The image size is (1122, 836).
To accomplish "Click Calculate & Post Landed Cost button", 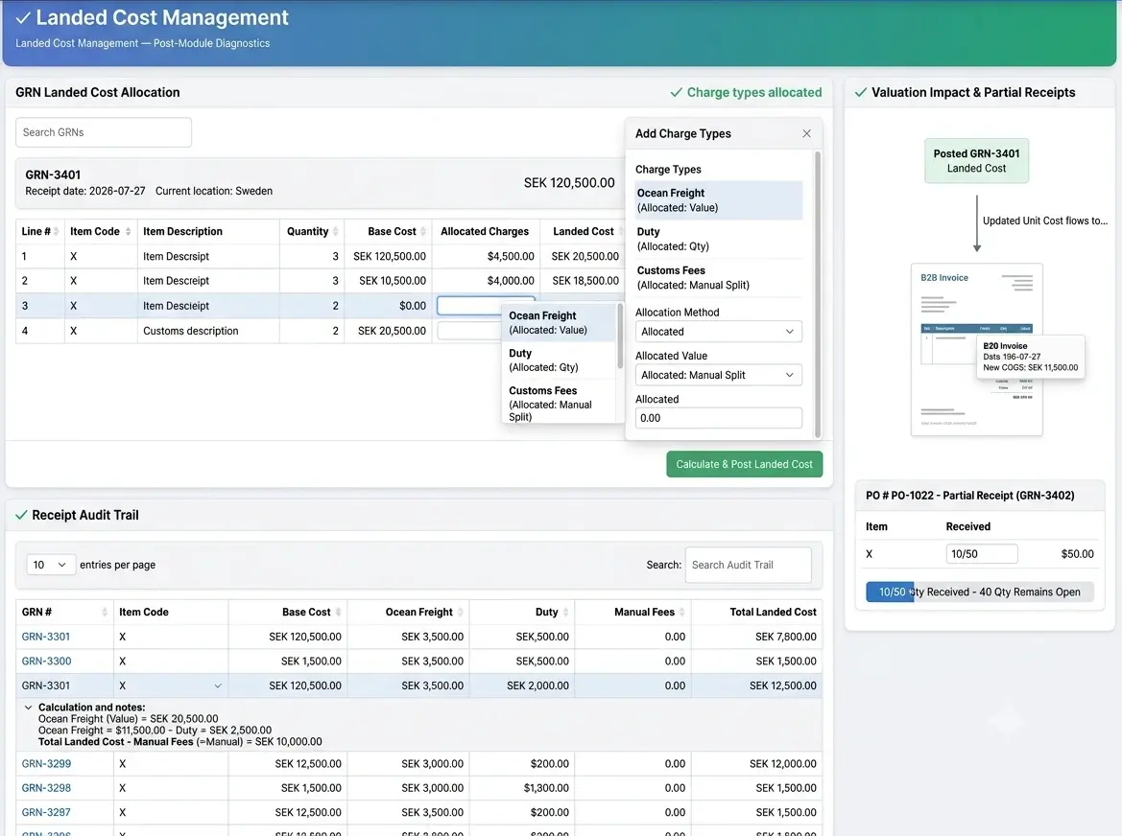I will [744, 464].
